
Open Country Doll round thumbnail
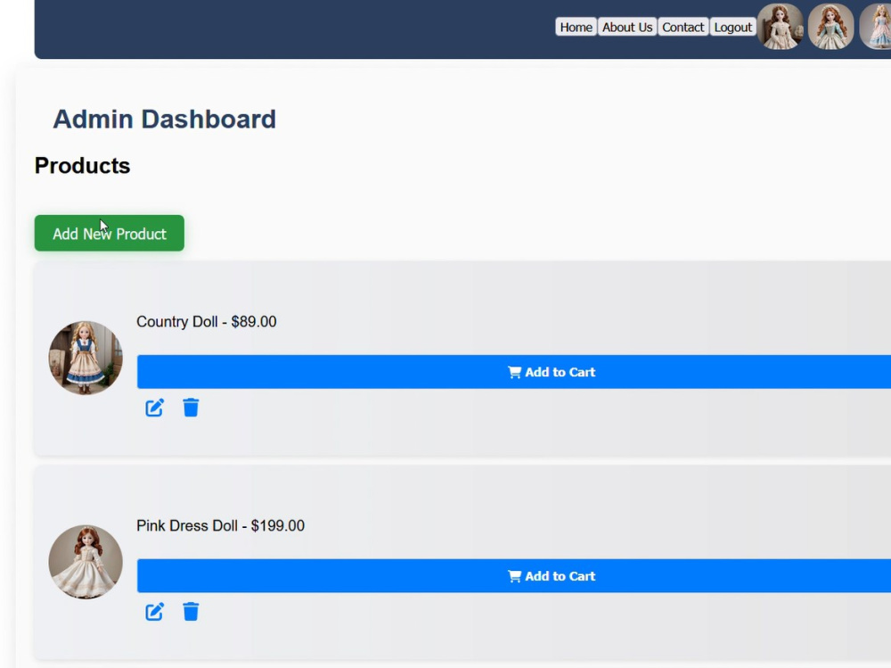pos(86,358)
